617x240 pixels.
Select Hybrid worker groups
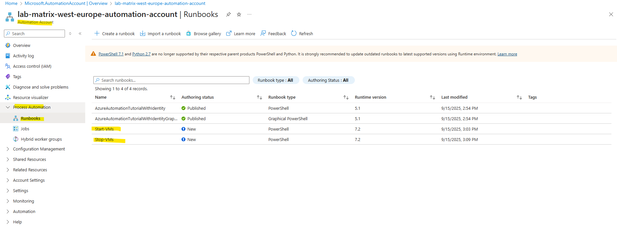(41, 139)
